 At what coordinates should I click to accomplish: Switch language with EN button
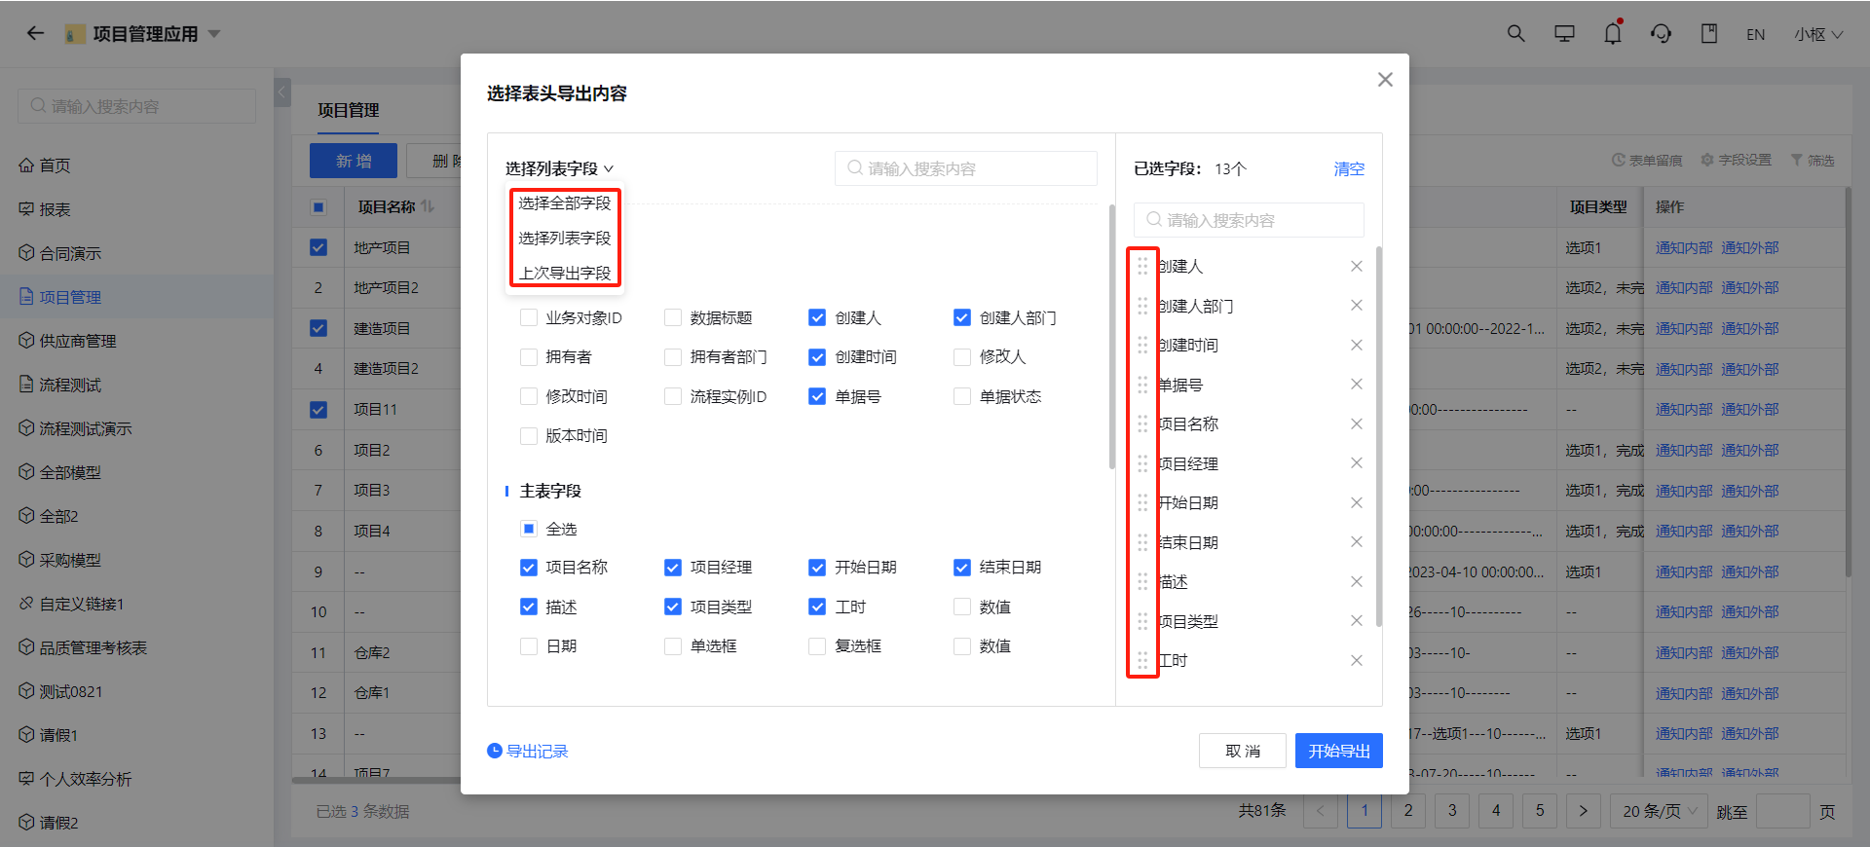(1755, 34)
